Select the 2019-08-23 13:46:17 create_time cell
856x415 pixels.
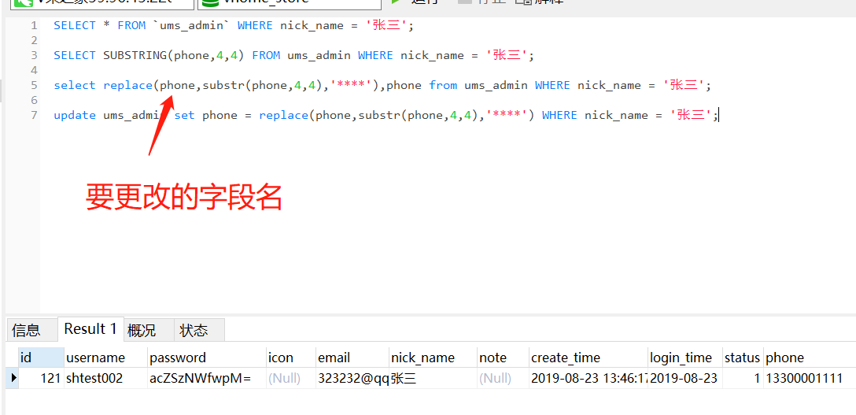(588, 378)
